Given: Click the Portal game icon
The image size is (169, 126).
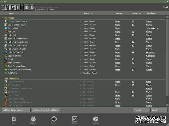Looking at the screenshot, I should pos(6,59).
